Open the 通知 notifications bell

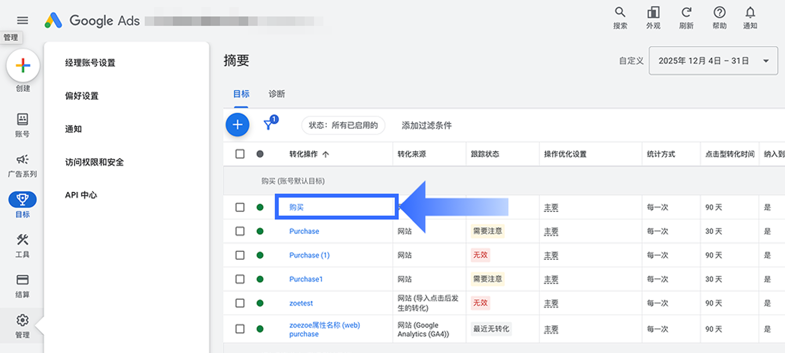750,13
